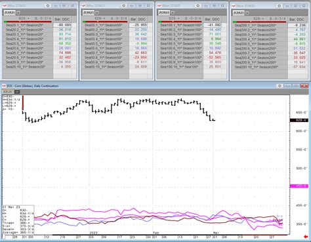Select row Sea100.10_Yr* Sea100*
The image size is (311, 242).
click(x=180, y=67)
